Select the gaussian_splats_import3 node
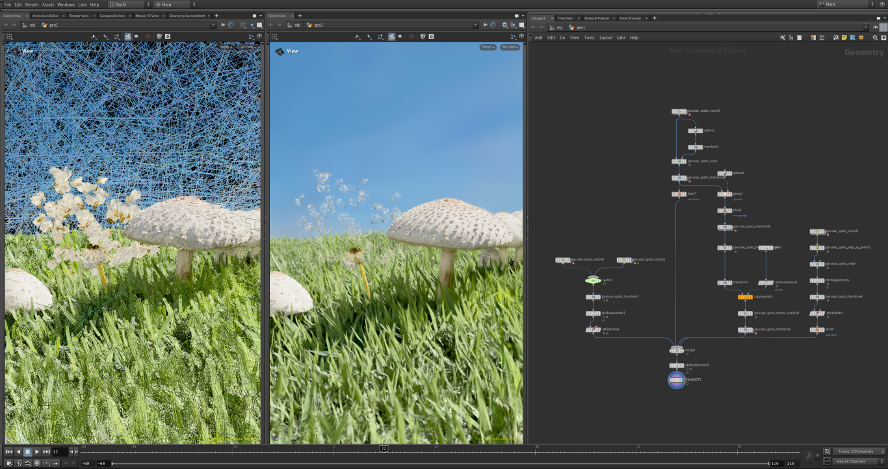Image resolution: width=888 pixels, height=469 pixels. point(679,112)
